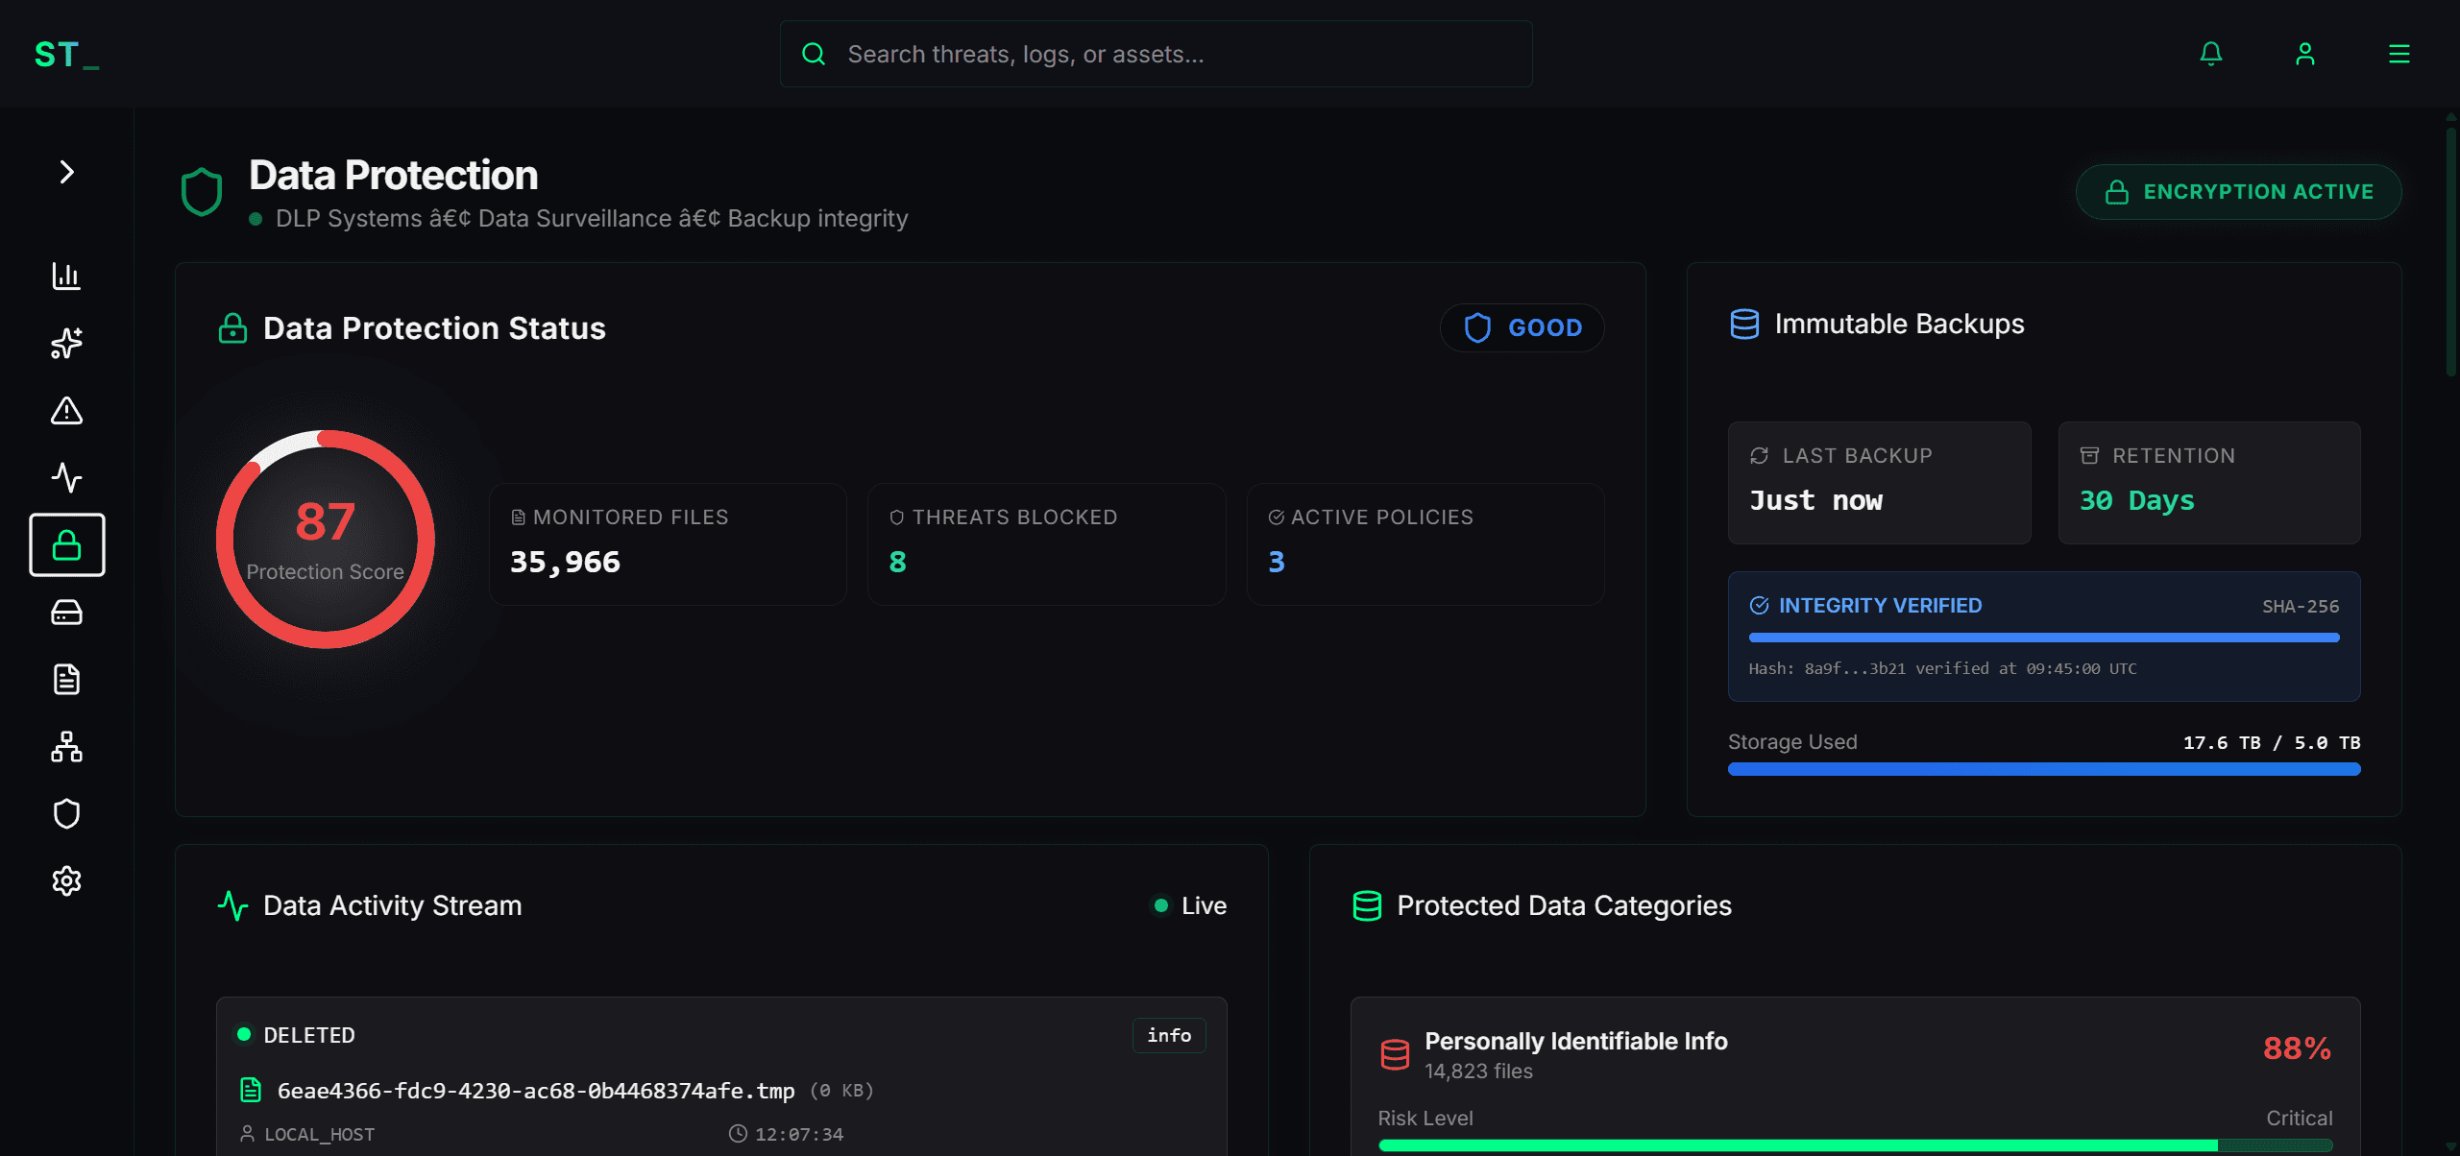
Task: Focus the Search threats, logs, or assets field
Action: coord(1156,54)
